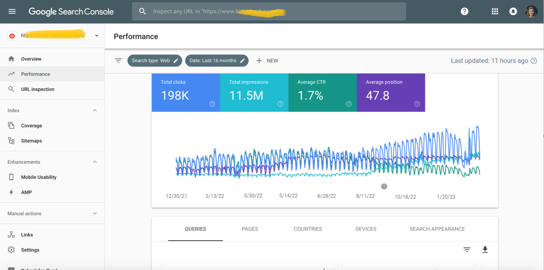Switch to the DEVICES tab

click(x=365, y=229)
